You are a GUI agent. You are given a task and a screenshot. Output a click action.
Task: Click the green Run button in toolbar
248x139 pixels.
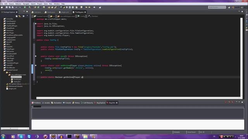25,7
